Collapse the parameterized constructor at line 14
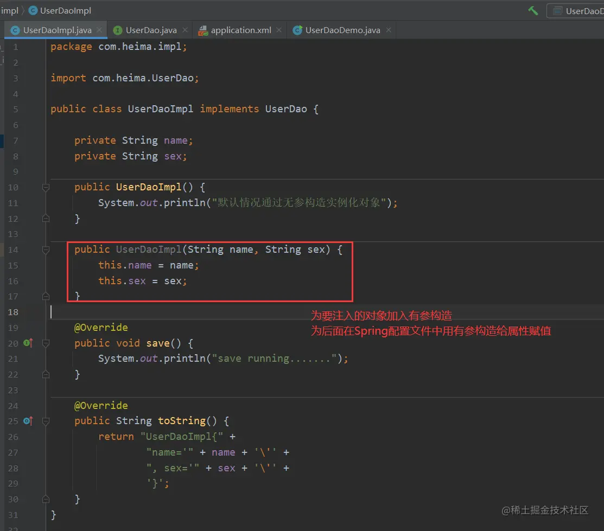This screenshot has width=604, height=531. tap(46, 250)
